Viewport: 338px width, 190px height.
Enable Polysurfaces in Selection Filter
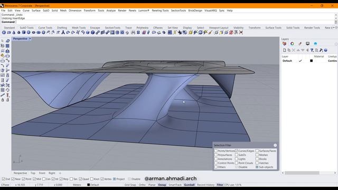coord(216,155)
